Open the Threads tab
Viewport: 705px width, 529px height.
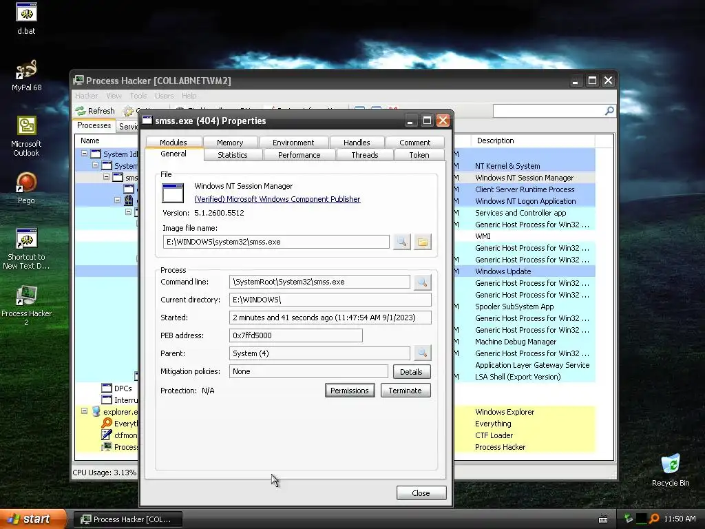coord(365,155)
